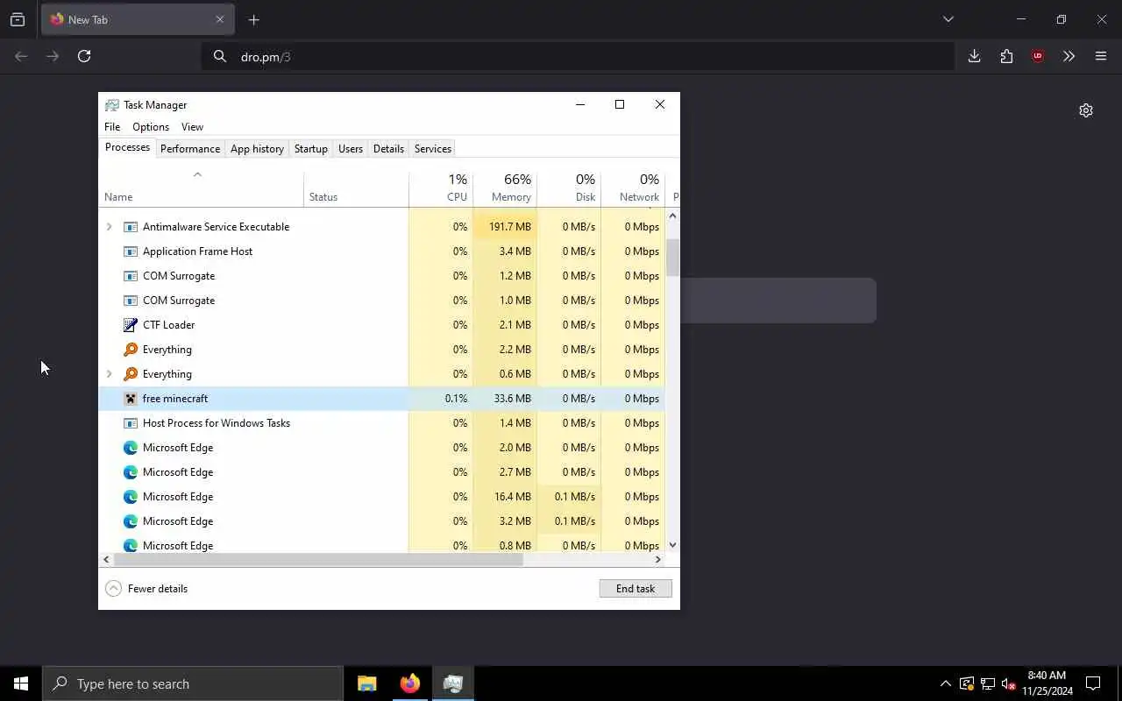Click the Host Process for Windows Tasks icon
The image size is (1122, 701).
pyautogui.click(x=131, y=423)
